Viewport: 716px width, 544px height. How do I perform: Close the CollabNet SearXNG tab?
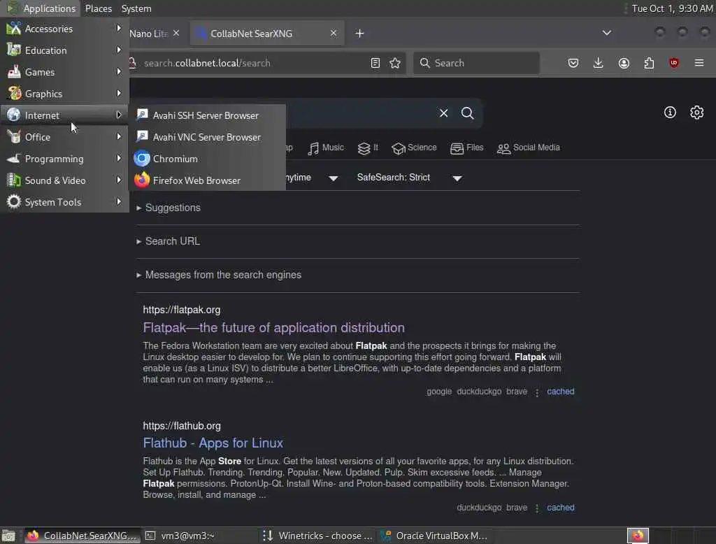coord(334,34)
